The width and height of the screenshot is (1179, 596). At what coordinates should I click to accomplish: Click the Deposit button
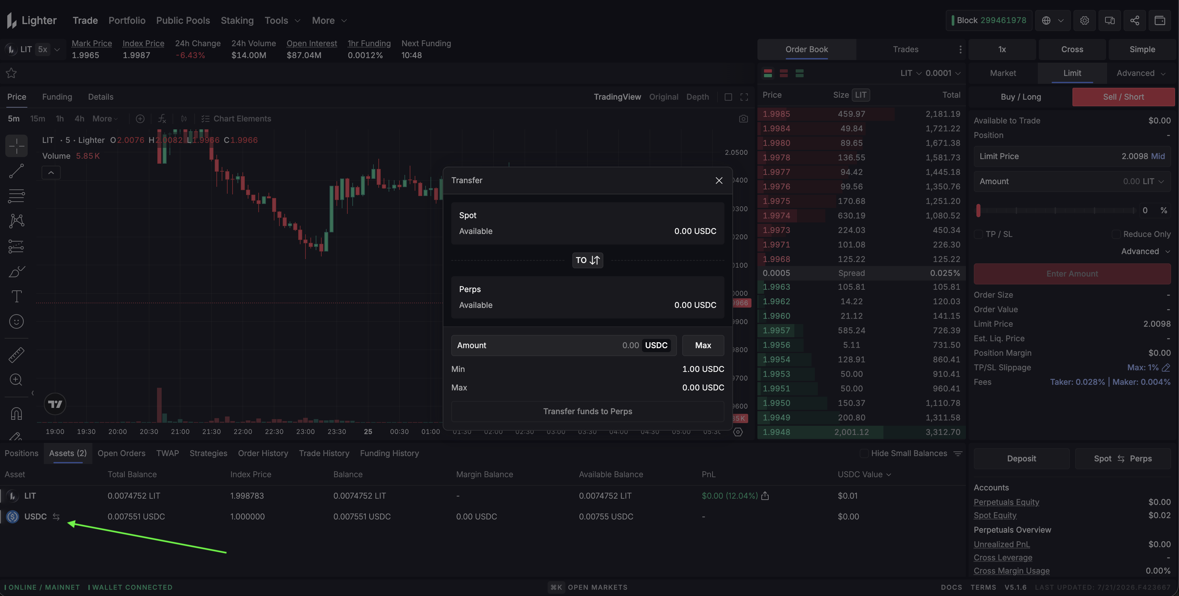[1021, 459]
